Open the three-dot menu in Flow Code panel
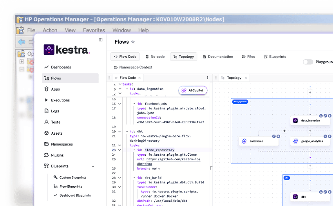 point(208,78)
